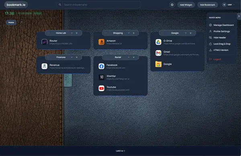Toggle Hide Header in Quick Menu
241x156 pixels.
click(x=221, y=37)
